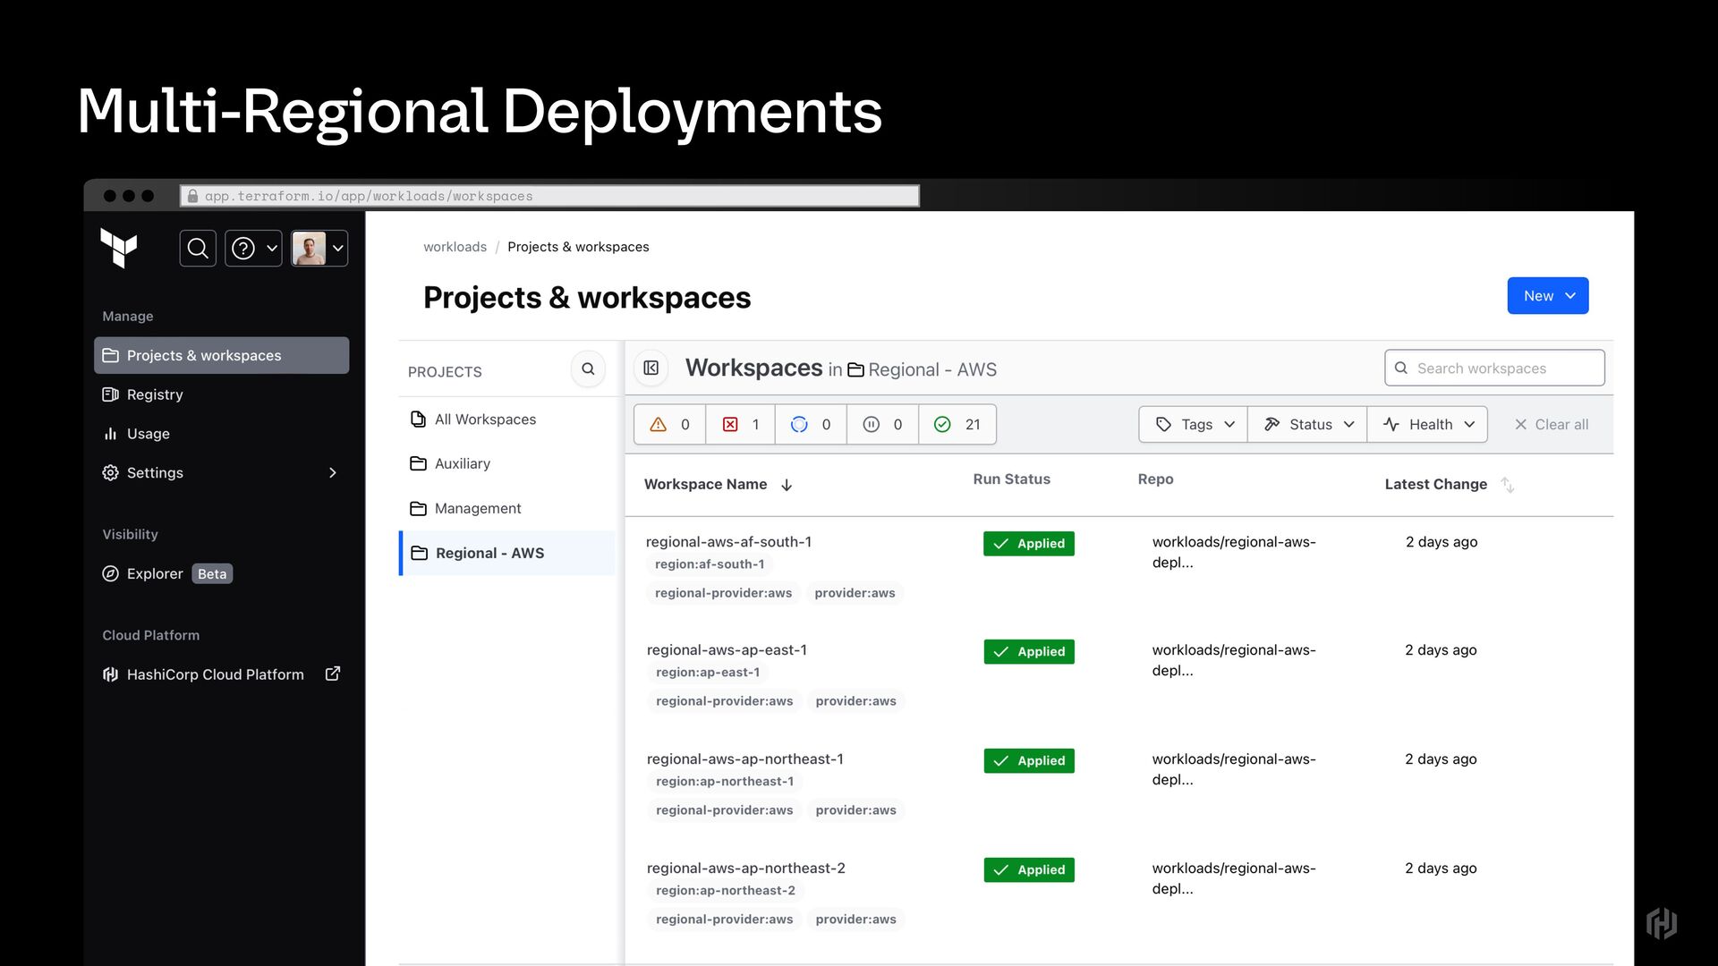This screenshot has width=1718, height=966.
Task: Filter by on-hold status count 0
Action: tap(882, 424)
